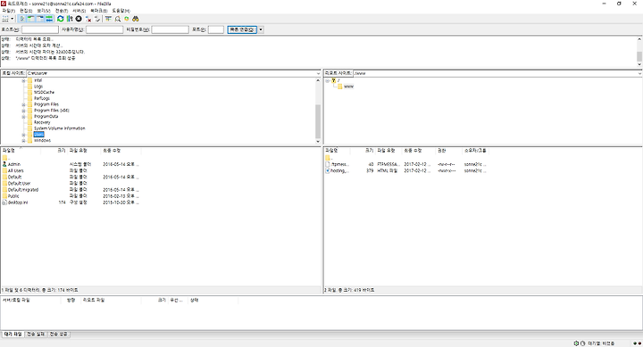Viewport: 643px width, 347px height.
Task: Switch to the 전송 성공 tab
Action: [59, 335]
